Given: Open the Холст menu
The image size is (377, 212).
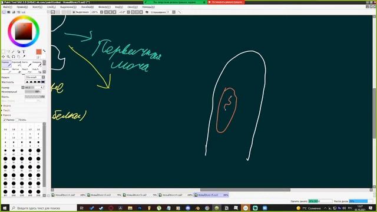Looking at the screenshot, I should click(x=37, y=7).
